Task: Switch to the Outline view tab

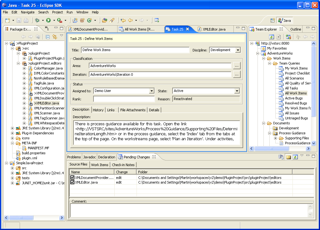Action: point(296,29)
